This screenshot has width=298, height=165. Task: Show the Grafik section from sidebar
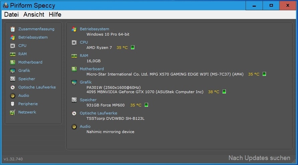pyautogui.click(x=24, y=71)
